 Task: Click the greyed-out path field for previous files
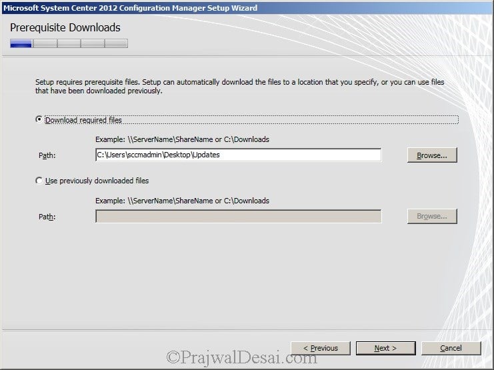tap(238, 216)
